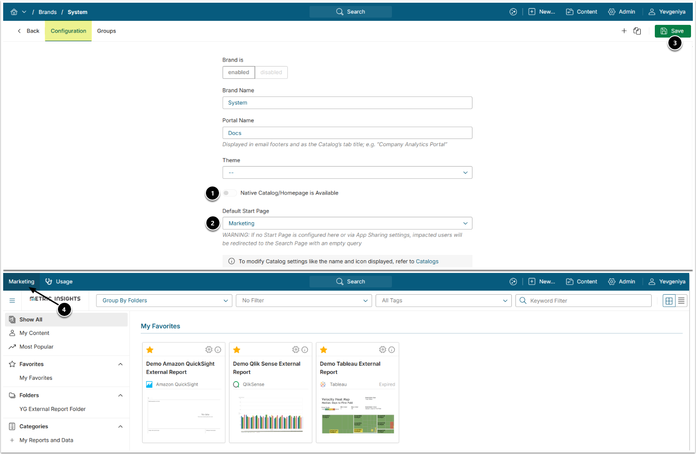Click the Brand Name field
Viewport: 696px width, 454px height.
coord(347,103)
